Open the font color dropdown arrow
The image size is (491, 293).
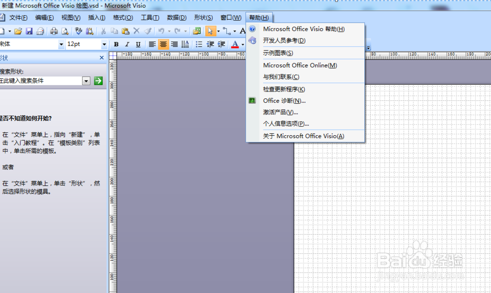pyautogui.click(x=243, y=45)
